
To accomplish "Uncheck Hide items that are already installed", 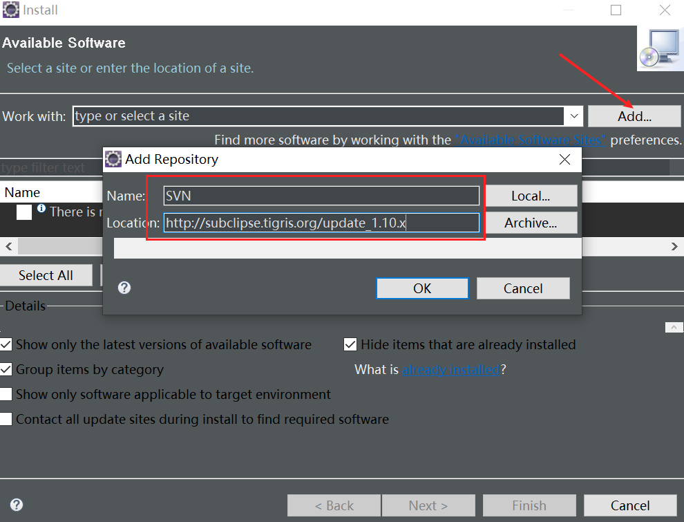I will coord(350,344).
